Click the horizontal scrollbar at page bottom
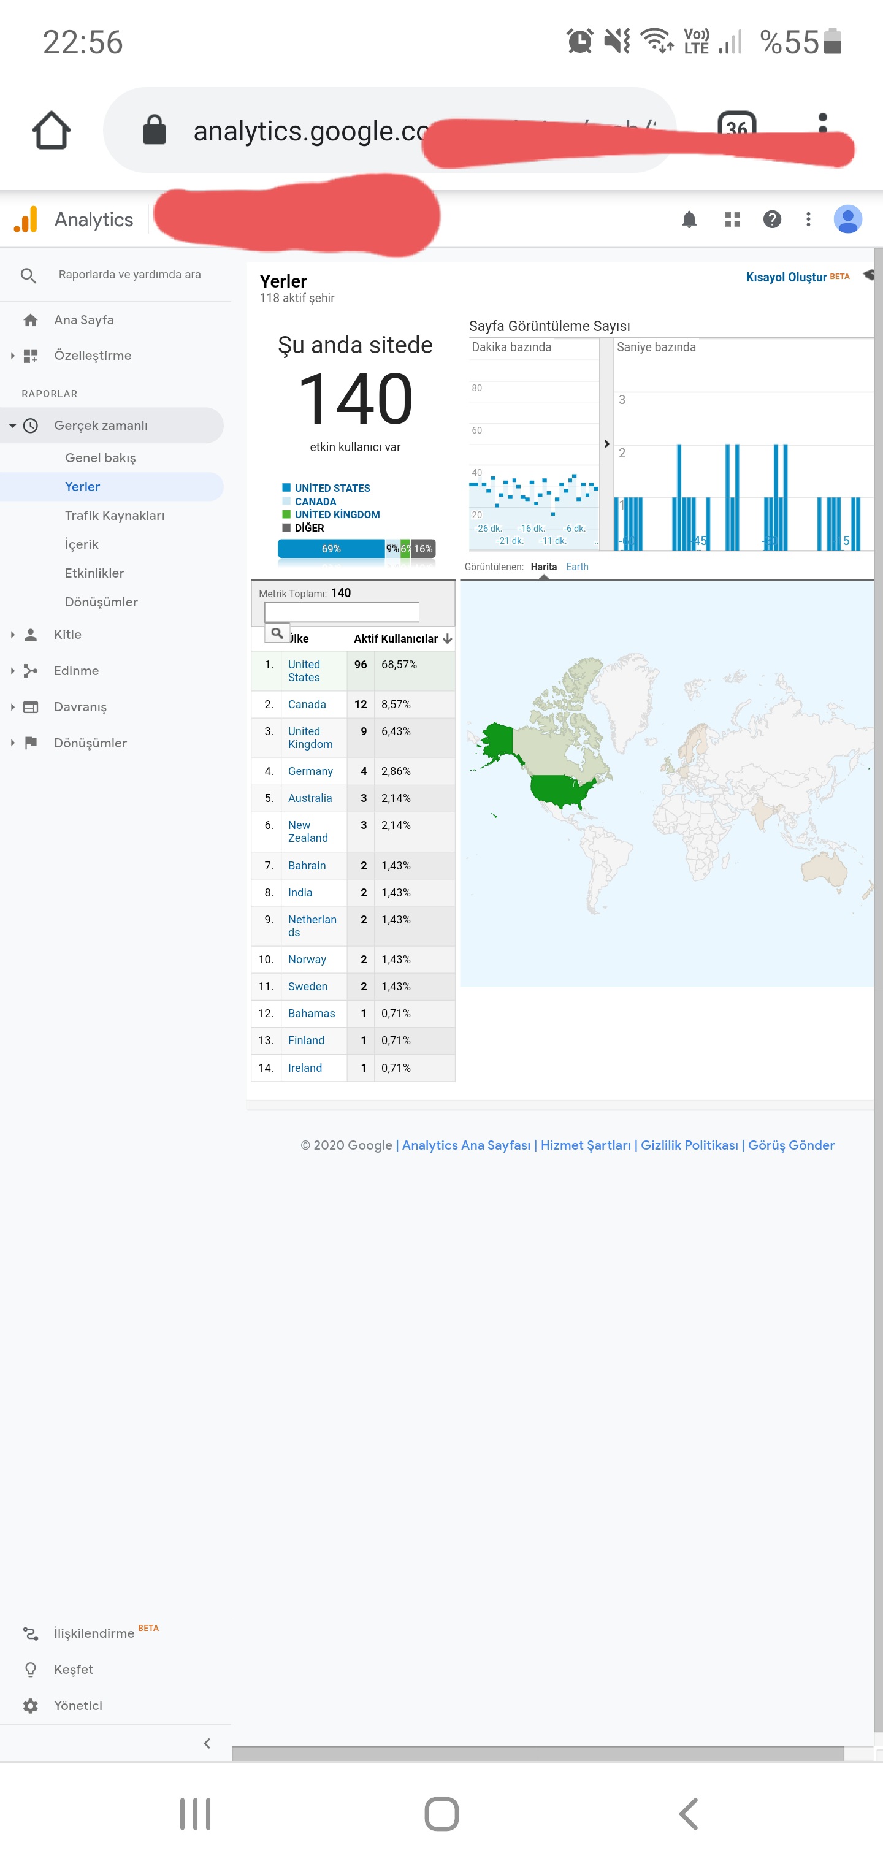The image size is (883, 1864). (x=538, y=1753)
